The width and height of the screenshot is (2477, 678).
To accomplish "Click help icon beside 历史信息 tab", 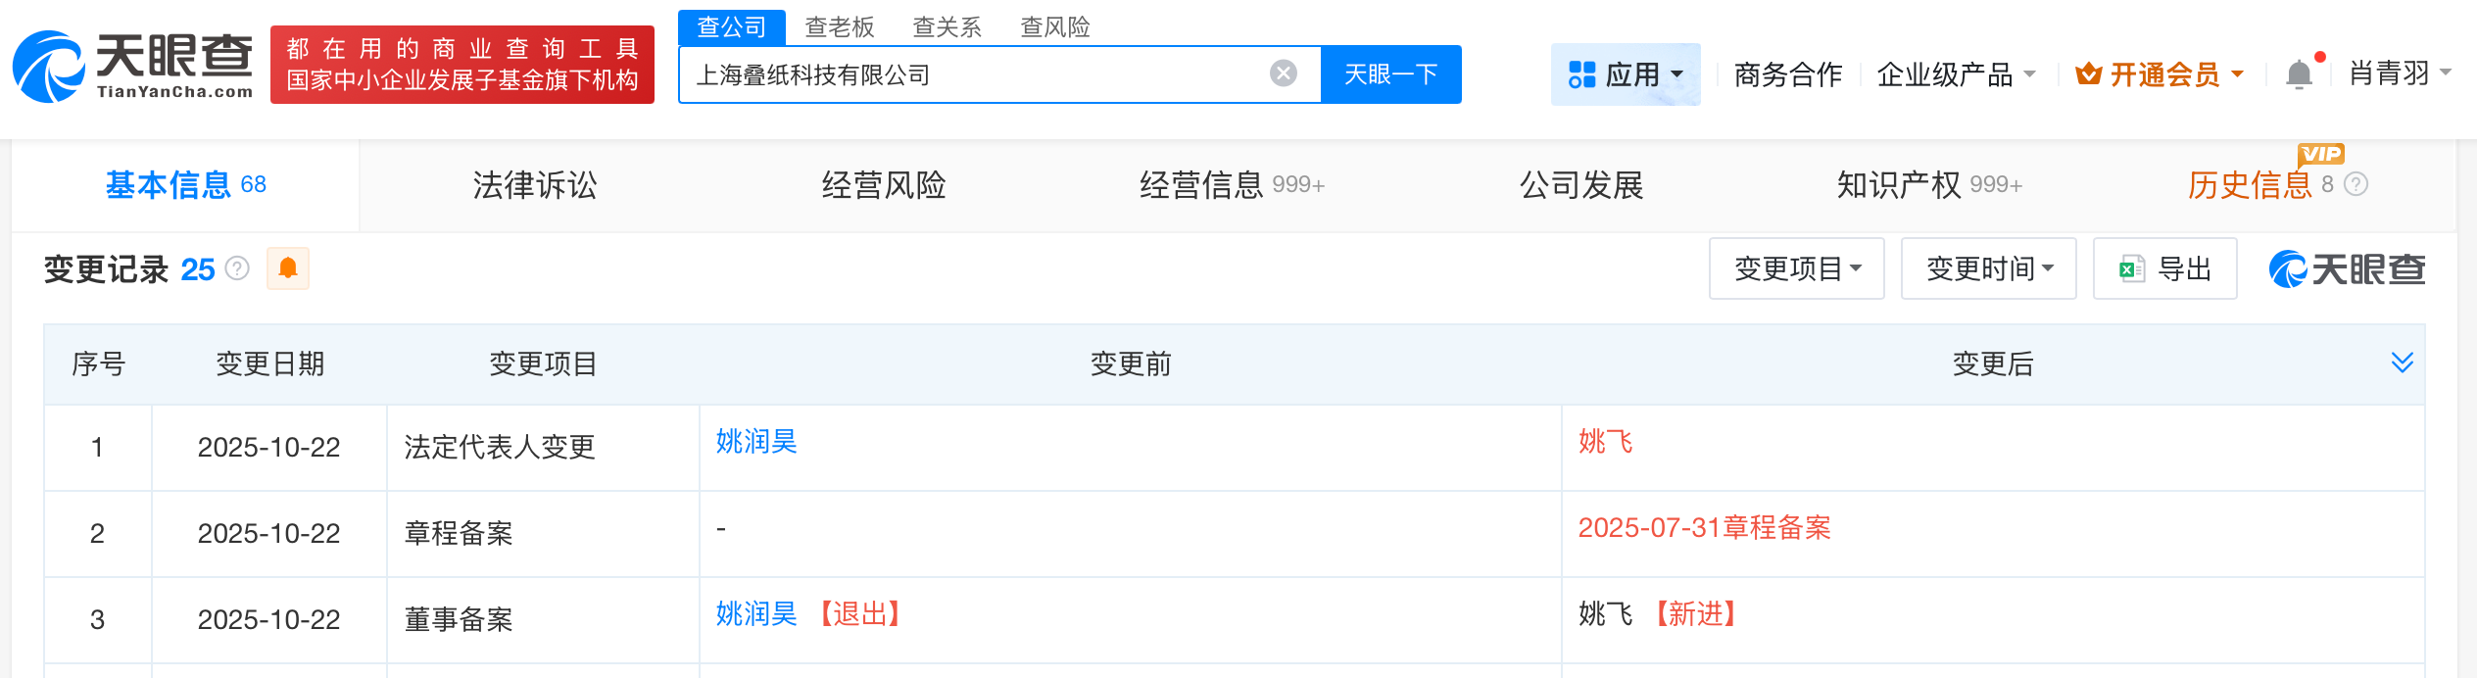I will click(2356, 184).
